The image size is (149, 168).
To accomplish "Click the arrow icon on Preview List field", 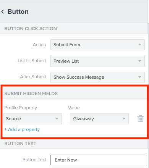I will pos(139,61).
